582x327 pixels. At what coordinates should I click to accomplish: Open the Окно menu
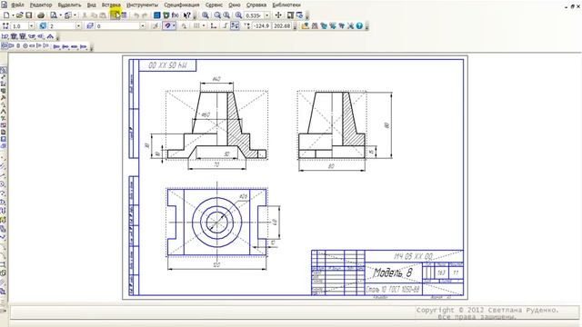click(x=235, y=5)
